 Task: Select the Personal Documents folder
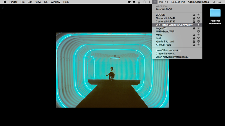pos(215,17)
